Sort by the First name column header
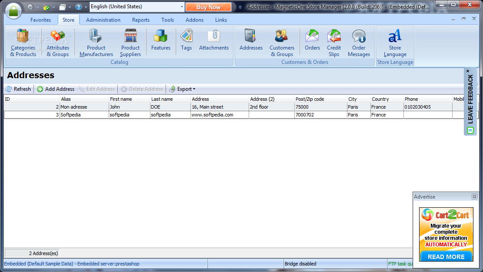The width and height of the screenshot is (483, 272). [x=129, y=99]
